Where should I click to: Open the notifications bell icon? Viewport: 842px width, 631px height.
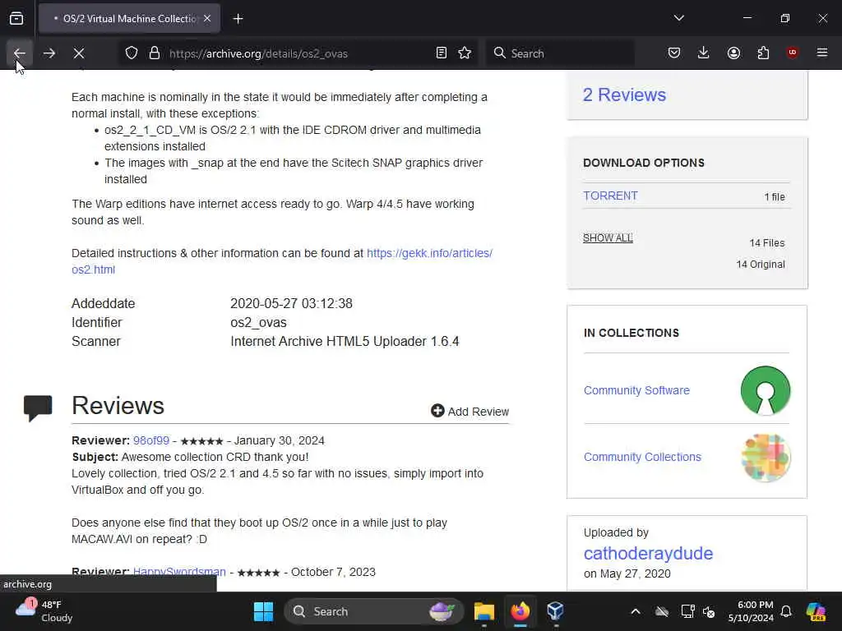(x=786, y=611)
